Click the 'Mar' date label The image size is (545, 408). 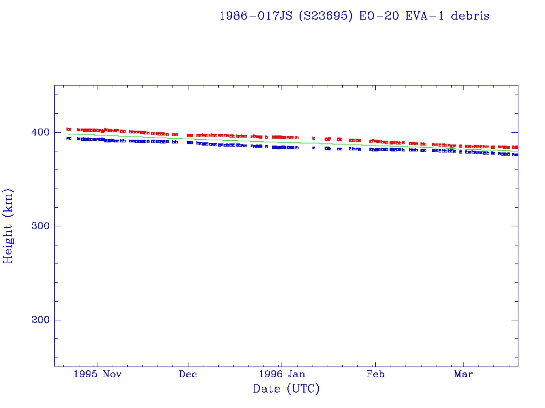point(463,375)
